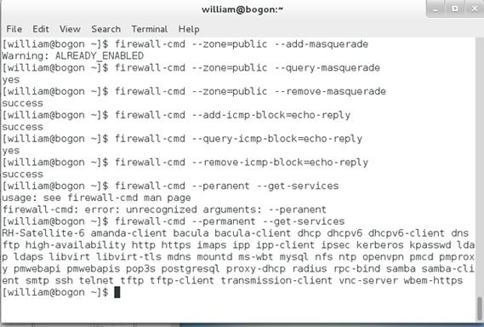Open the Search menu
This screenshot has width=484, height=327.
click(105, 29)
